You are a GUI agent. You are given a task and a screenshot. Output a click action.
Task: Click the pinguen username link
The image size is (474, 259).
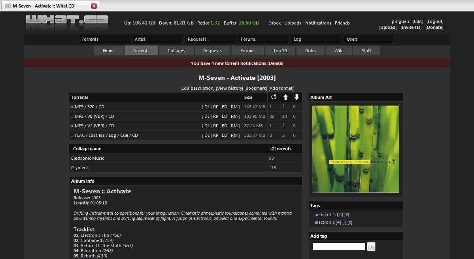click(400, 21)
